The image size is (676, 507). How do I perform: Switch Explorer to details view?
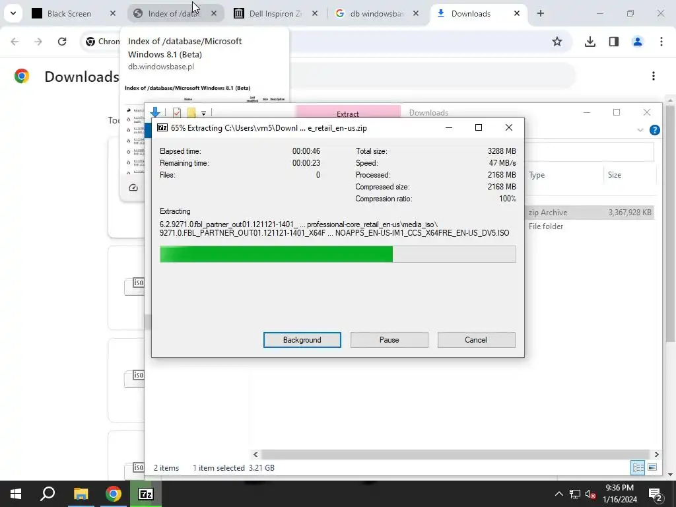point(638,468)
